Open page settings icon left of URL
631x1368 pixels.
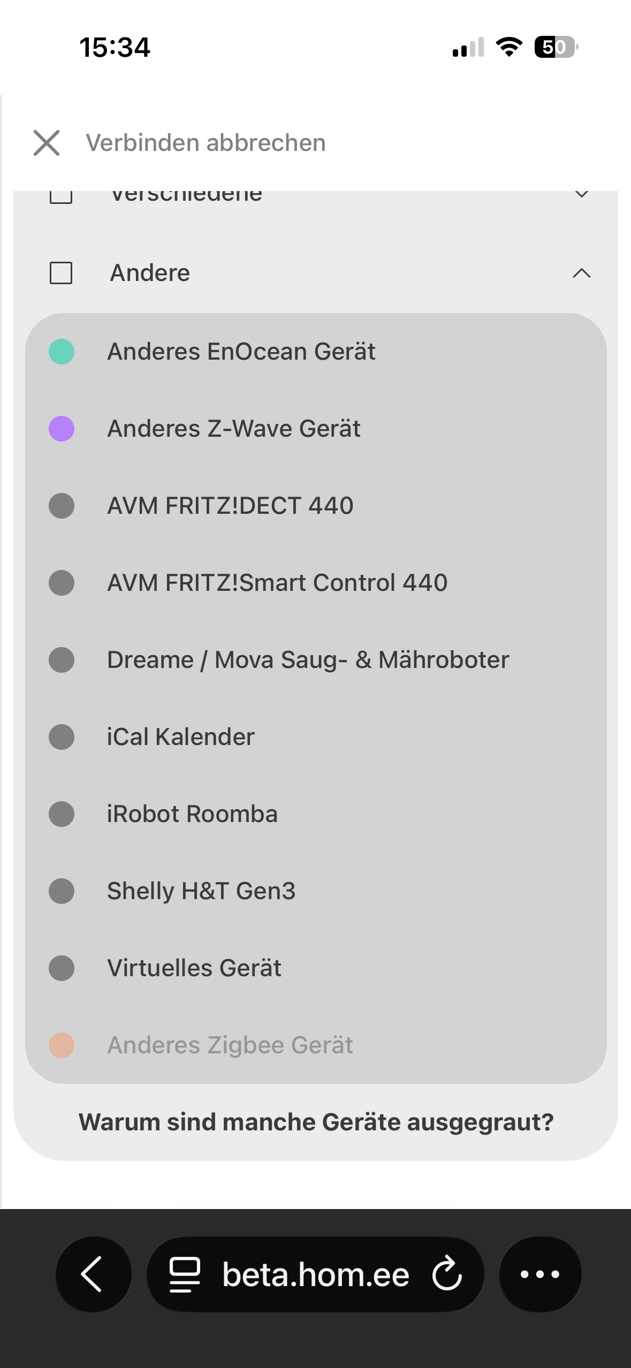185,1274
